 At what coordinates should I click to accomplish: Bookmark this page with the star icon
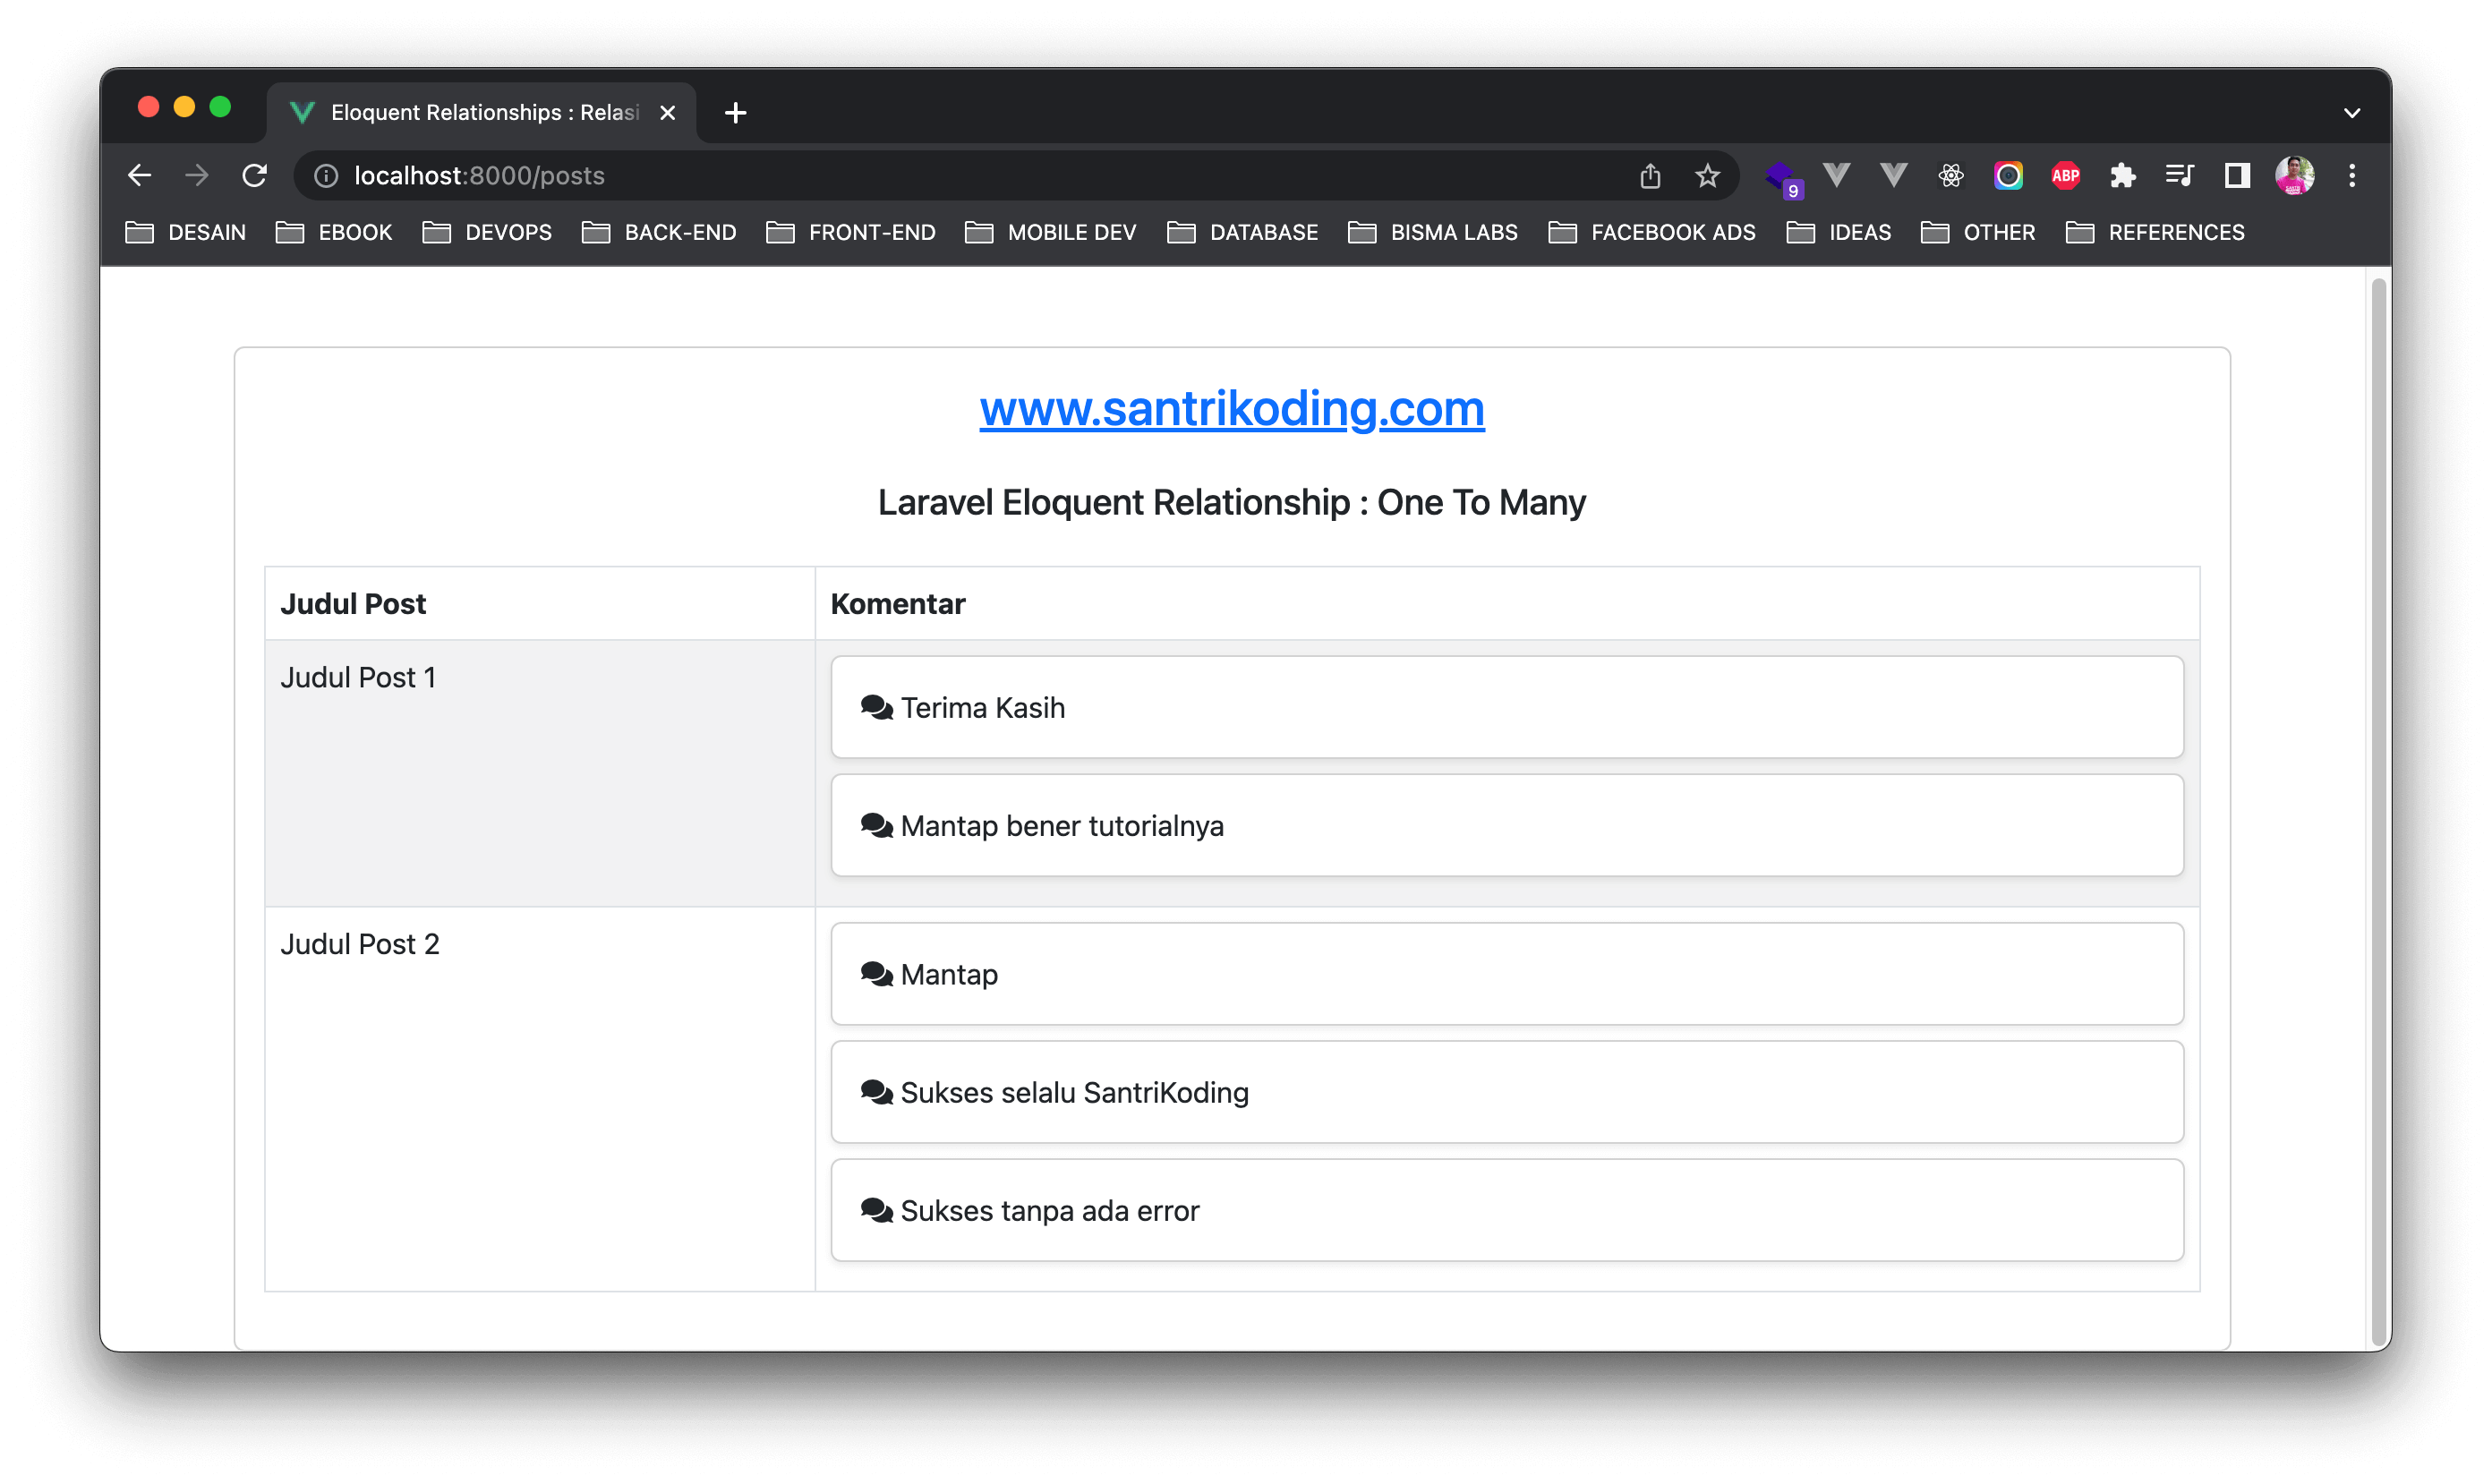(1707, 176)
